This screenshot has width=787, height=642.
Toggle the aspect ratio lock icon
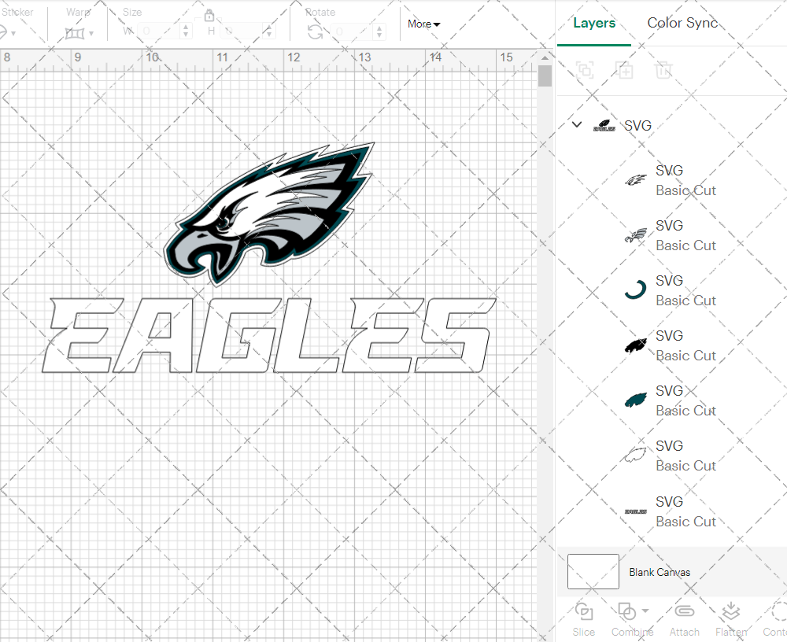[x=209, y=17]
